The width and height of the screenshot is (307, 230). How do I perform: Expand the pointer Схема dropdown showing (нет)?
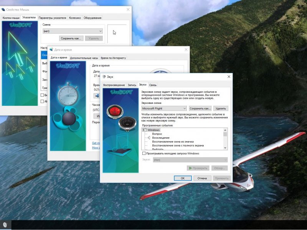coord(73,31)
